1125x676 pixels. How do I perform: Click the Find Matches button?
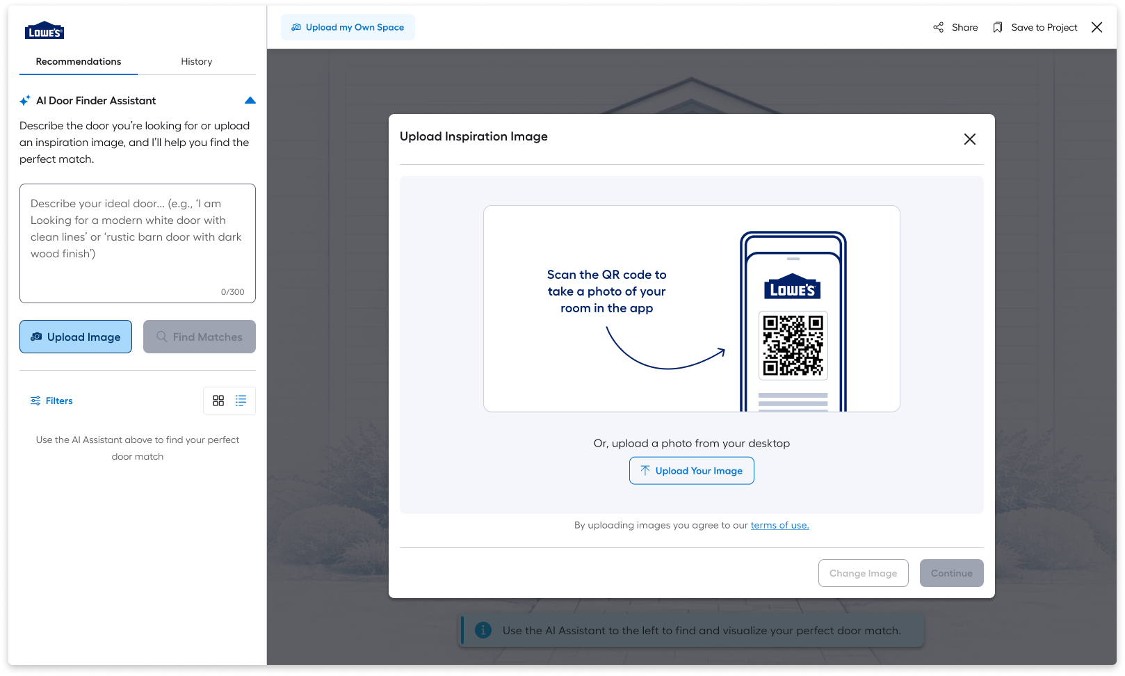(200, 337)
